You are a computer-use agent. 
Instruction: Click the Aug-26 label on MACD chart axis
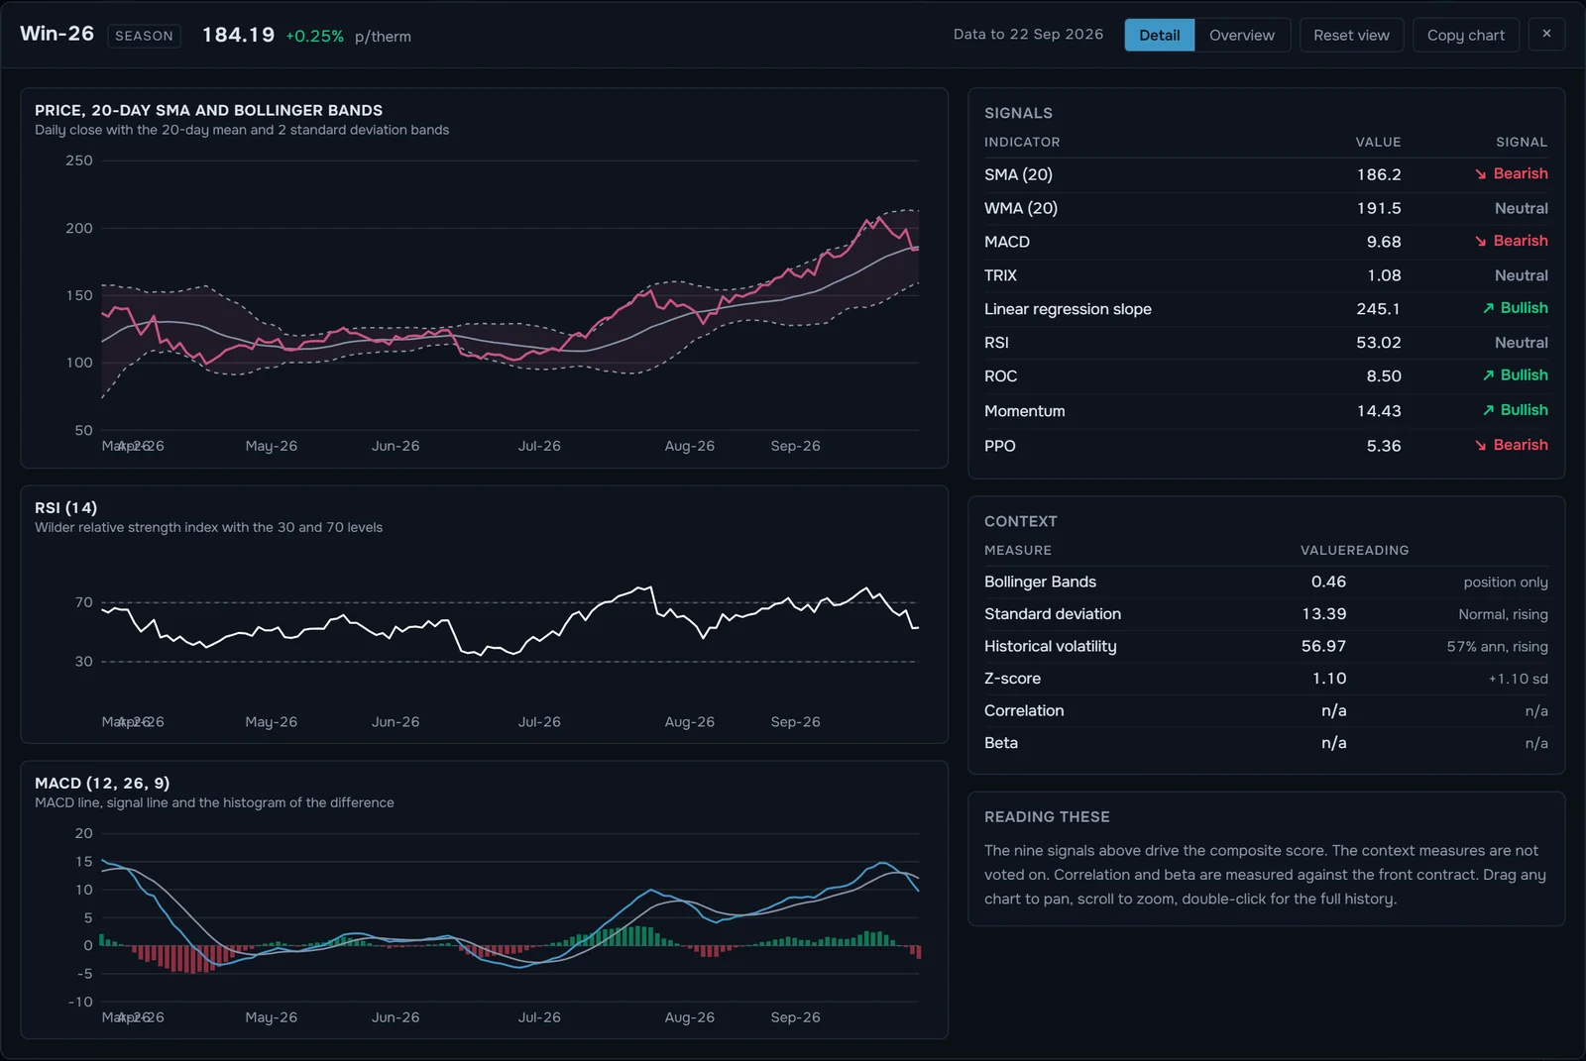pyautogui.click(x=689, y=1017)
